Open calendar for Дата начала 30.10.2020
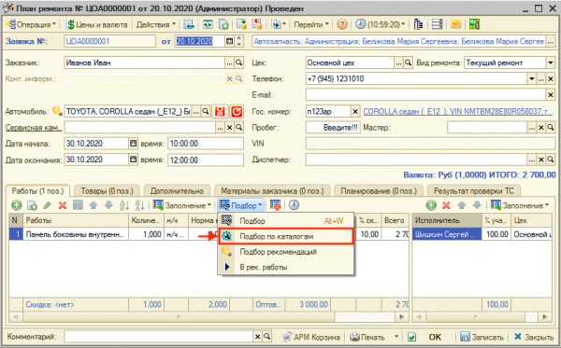 (133, 144)
